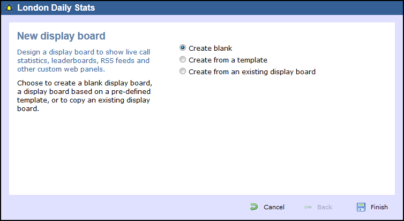Click the grayed-out Back arrow icon

308,207
